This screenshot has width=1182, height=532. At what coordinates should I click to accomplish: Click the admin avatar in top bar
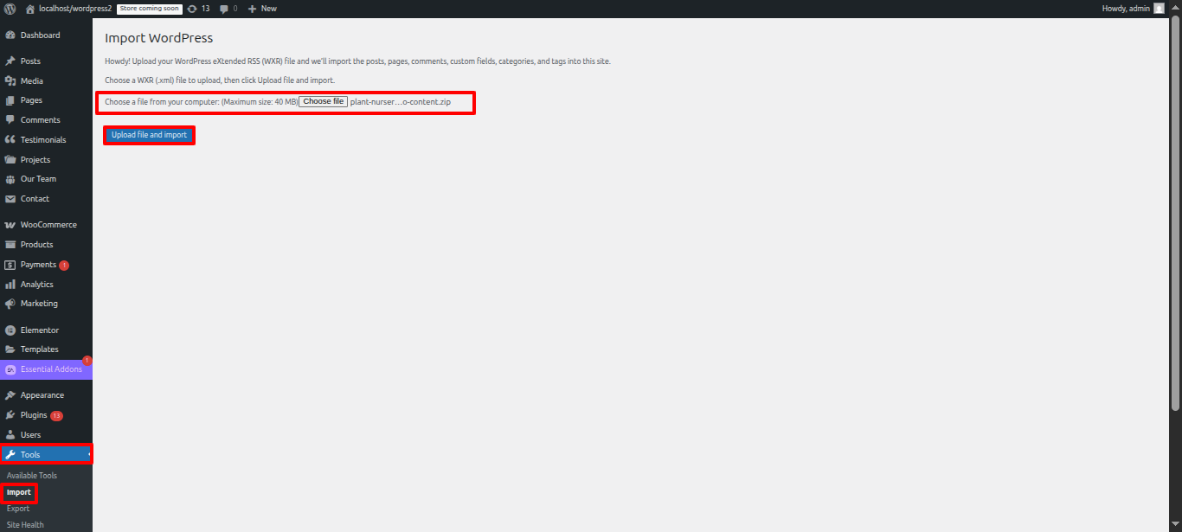(1159, 9)
